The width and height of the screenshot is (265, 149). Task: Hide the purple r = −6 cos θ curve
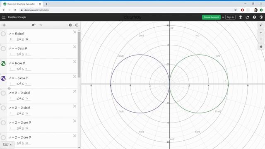coord(3,78)
